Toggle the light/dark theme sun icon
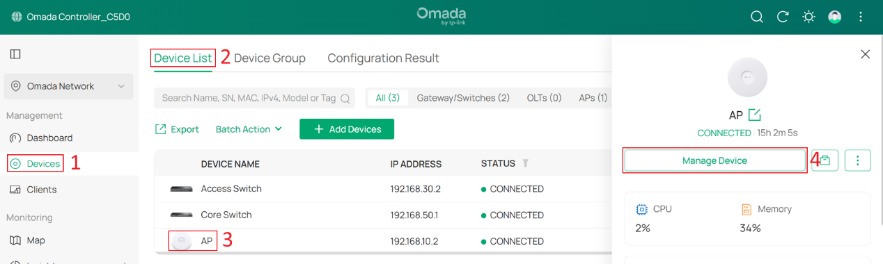 coord(808,17)
